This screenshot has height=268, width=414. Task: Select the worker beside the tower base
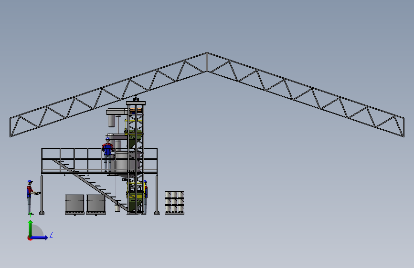[x=146, y=197]
